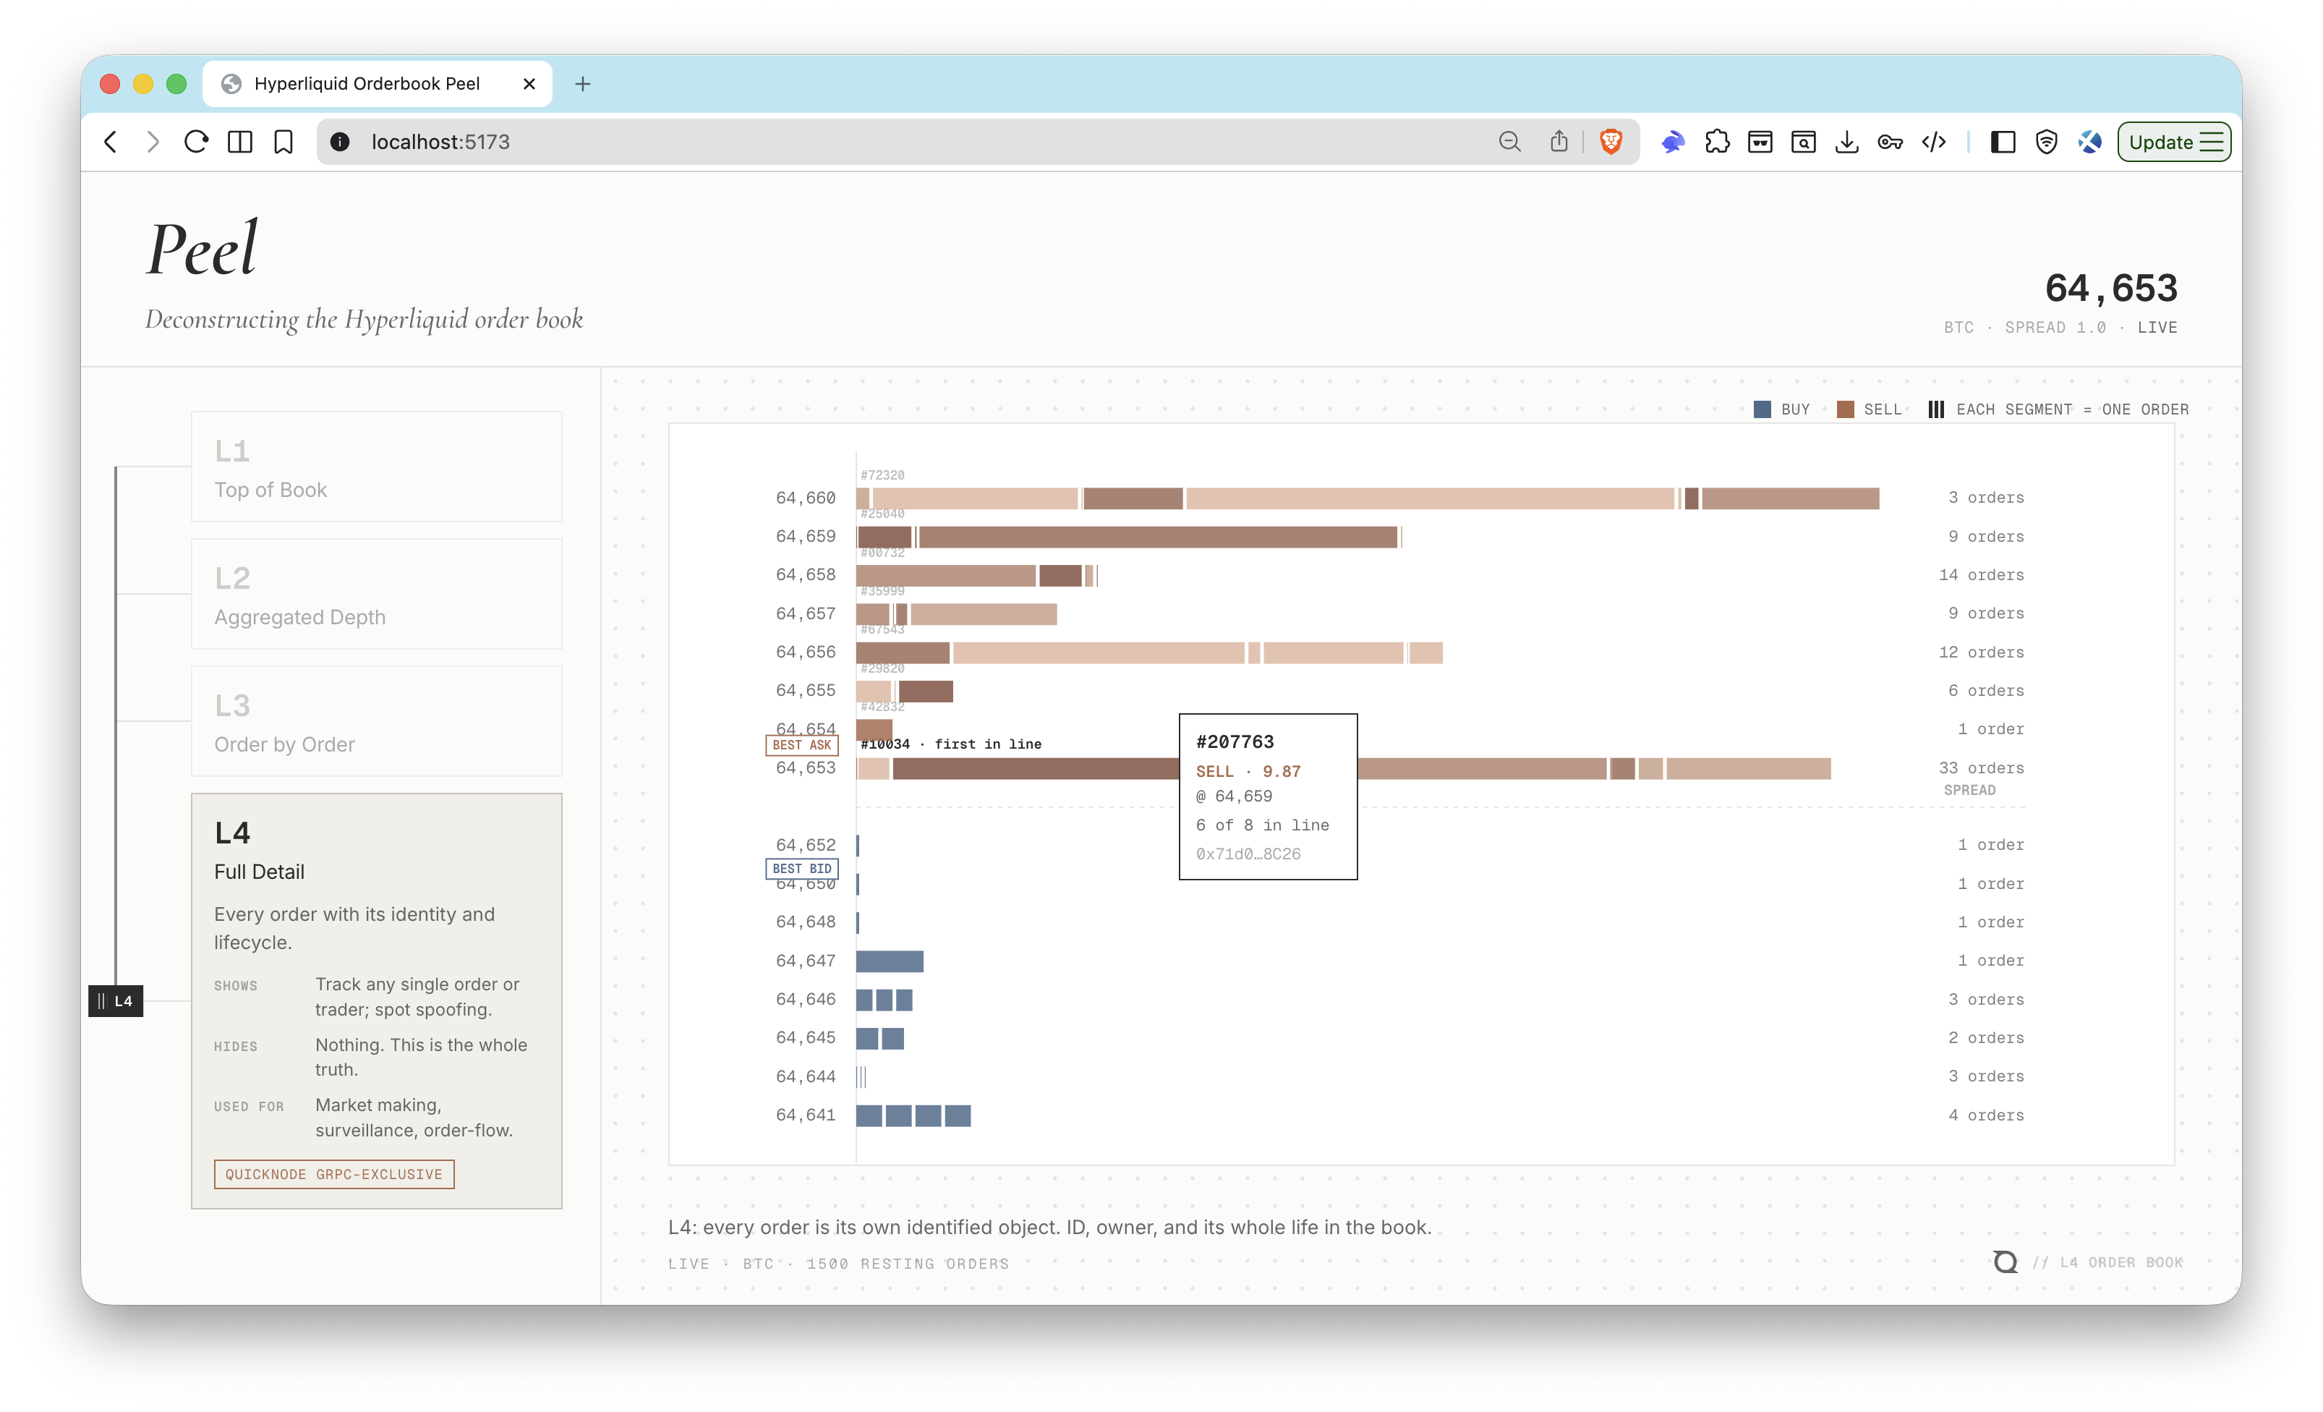Click the BUY legend color swatch
Viewport: 2323px width, 1412px height.
coord(1761,409)
